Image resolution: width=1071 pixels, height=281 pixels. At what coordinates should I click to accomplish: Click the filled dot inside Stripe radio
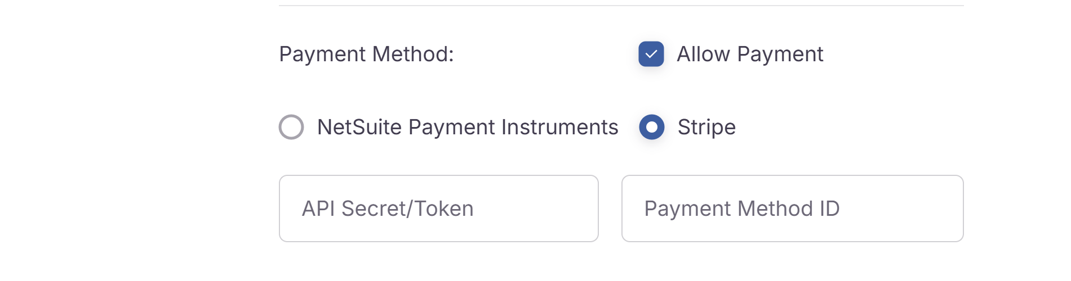pyautogui.click(x=651, y=127)
